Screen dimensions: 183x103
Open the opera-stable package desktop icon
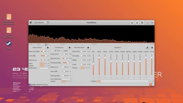pos(9,33)
